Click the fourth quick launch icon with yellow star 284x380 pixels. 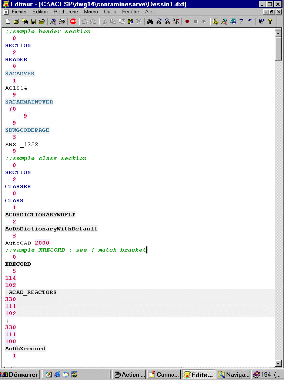[x=74, y=375]
